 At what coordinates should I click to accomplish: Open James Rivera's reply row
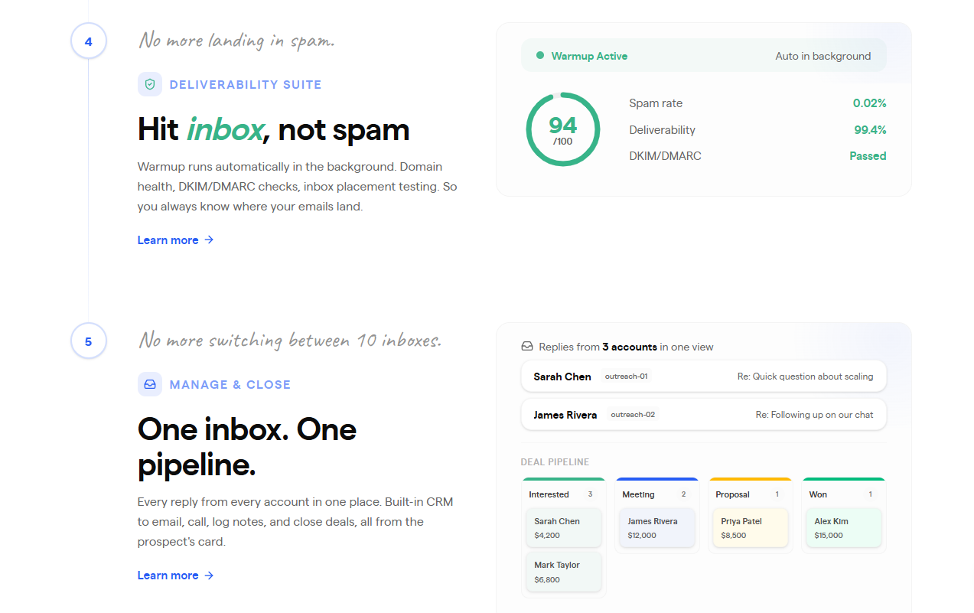[x=704, y=415]
